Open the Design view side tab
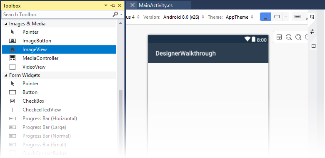 tap(312, 17)
